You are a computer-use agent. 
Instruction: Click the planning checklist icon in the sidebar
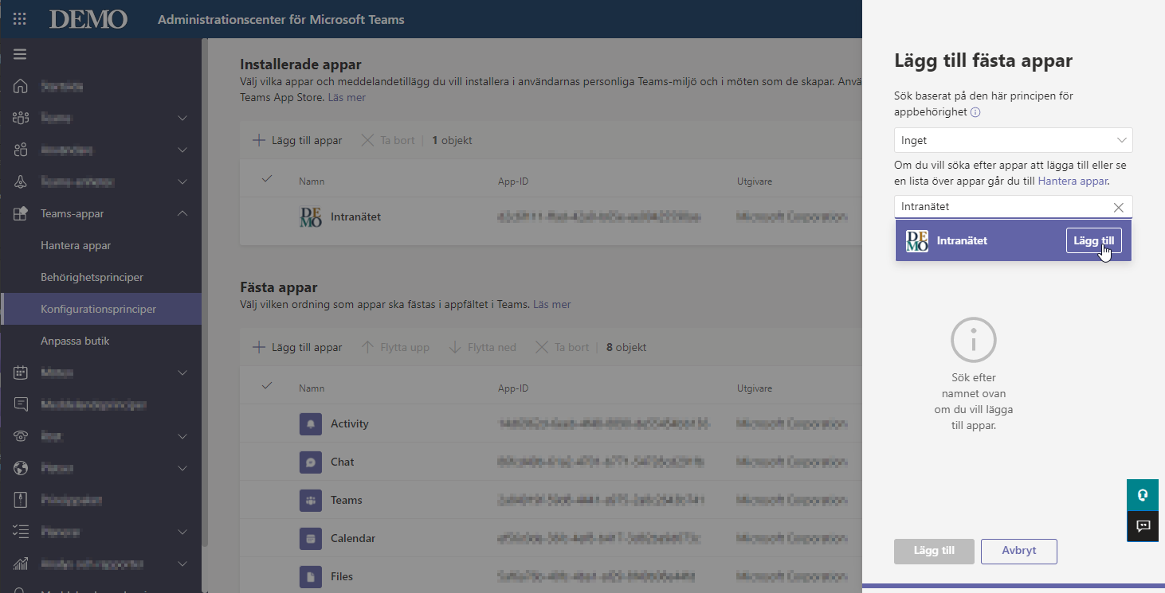click(x=22, y=532)
